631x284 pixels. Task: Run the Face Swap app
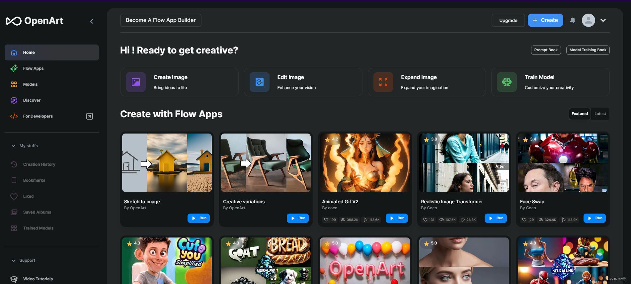(594, 218)
